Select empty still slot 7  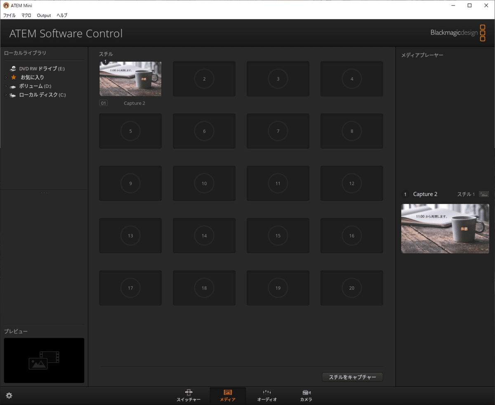click(x=278, y=131)
